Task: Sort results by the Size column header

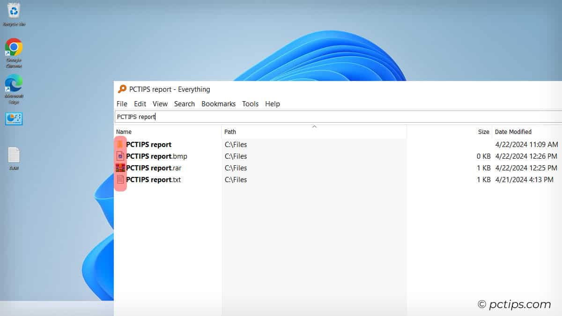Action: 484,132
